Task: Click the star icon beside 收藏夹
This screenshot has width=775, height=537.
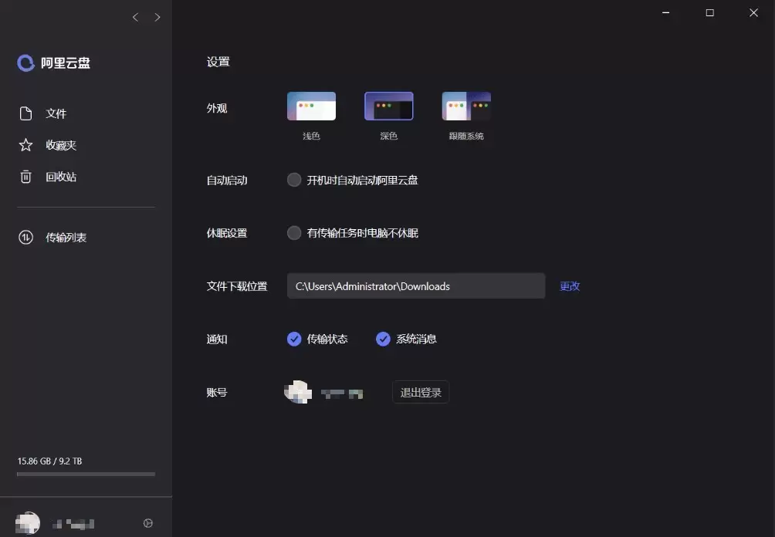Action: 25,145
